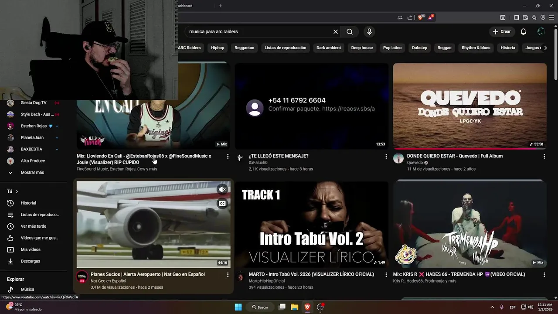Select the Dubstep filter chip

click(419, 48)
